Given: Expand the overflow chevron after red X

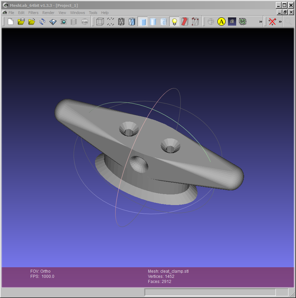Looking at the screenshot, I should (280, 22).
